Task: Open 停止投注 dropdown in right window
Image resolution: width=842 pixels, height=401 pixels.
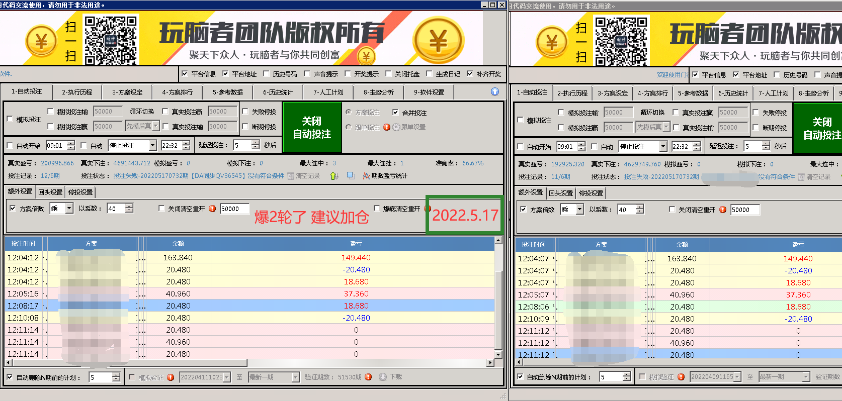Action: point(663,146)
